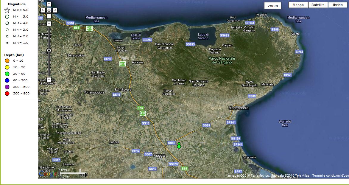Click blue 60 - 300 depth swatch
This screenshot has width=349, height=185.
click(x=7, y=80)
